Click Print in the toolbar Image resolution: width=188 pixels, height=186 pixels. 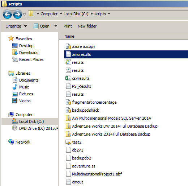coord(68,26)
